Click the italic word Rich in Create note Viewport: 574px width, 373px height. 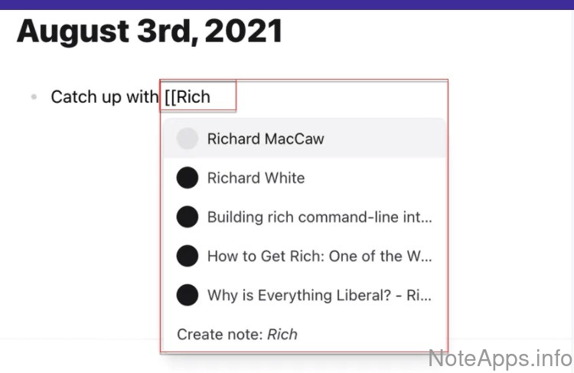(282, 334)
